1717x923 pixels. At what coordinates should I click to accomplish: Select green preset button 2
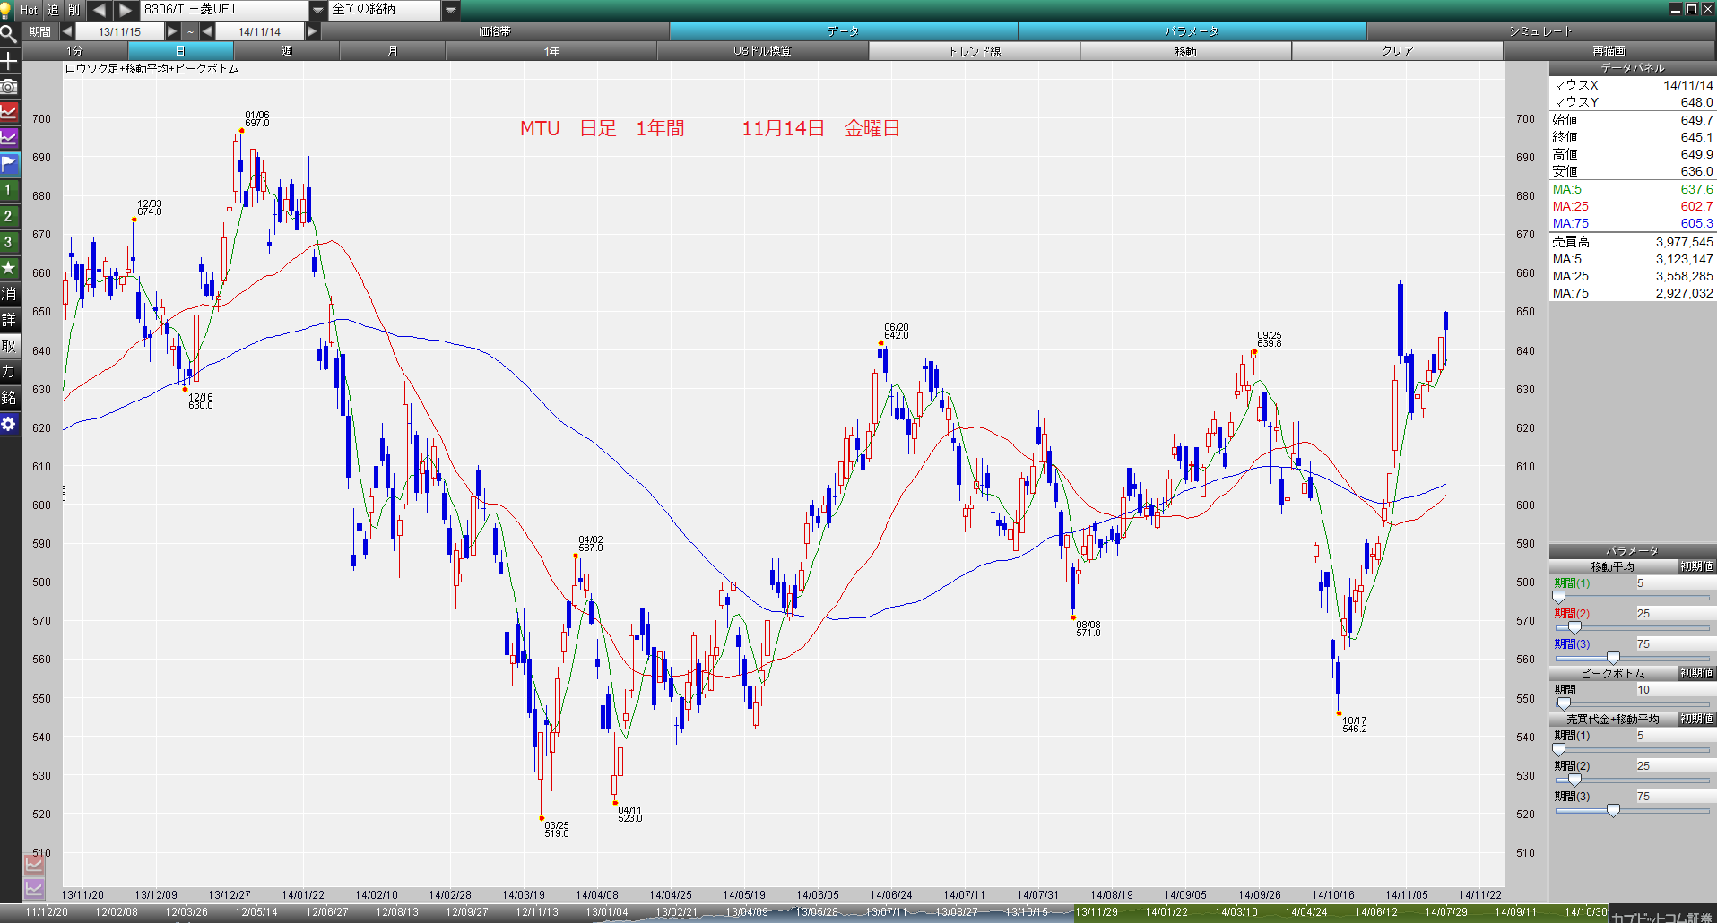9,216
